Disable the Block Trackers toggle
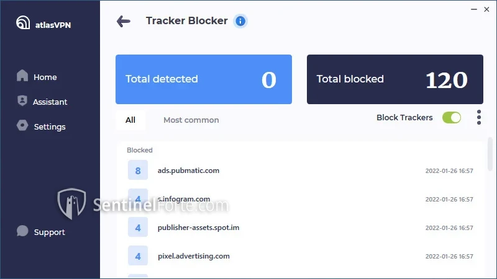Screen dimensions: 497x279 (x=452, y=118)
